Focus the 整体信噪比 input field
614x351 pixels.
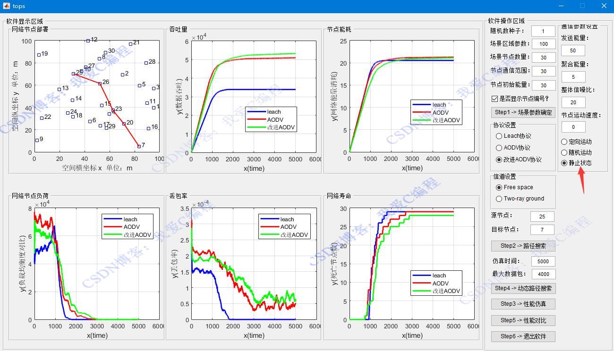coord(573,102)
